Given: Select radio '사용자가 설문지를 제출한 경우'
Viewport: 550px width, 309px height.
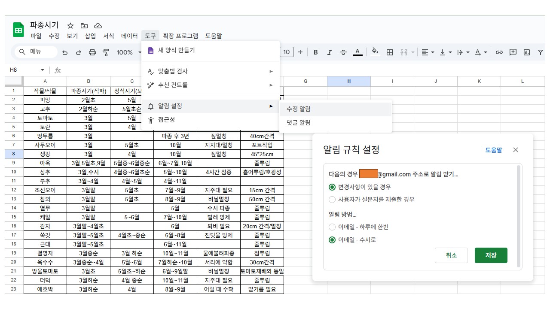Looking at the screenshot, I should coord(332,199).
